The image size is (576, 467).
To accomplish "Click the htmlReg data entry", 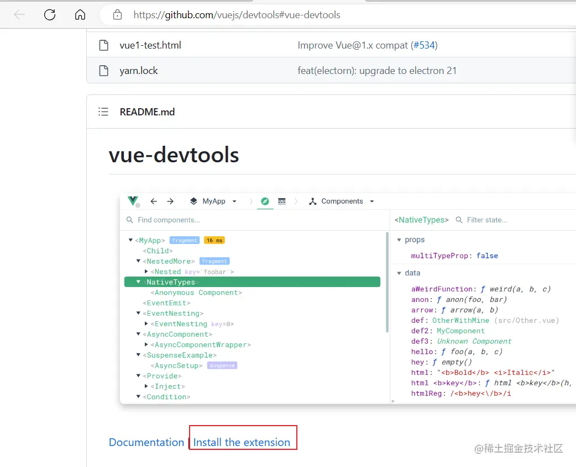I will (460, 393).
